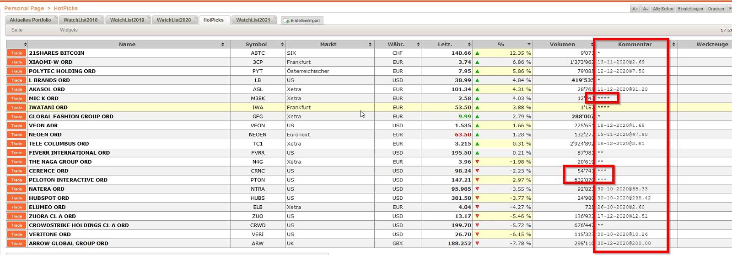Click the comment 30-12-2020@200.00
This screenshot has width=732, height=255.
624,243
